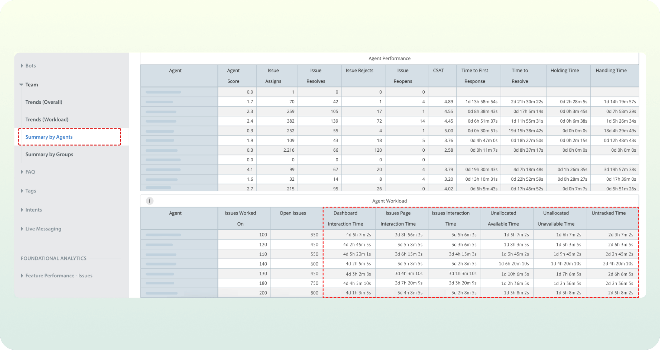Open the Agent Workload info tooltip
This screenshot has width=660, height=350.
(150, 201)
